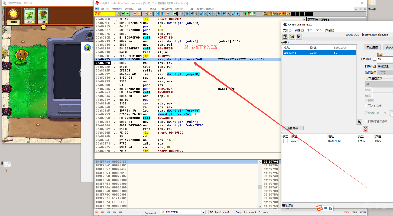Image resolution: width=393 pixels, height=216 pixels.
Task: Toggle lock checkbox for address 1D3F7F48 entry
Action: click(285, 141)
